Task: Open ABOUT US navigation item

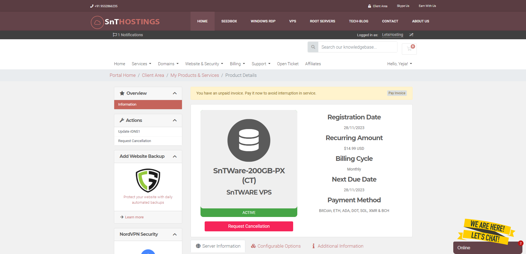Action: [x=421, y=21]
